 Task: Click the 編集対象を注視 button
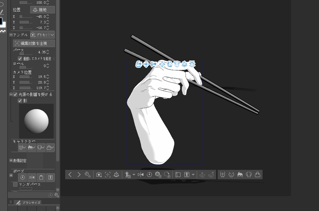(34, 43)
